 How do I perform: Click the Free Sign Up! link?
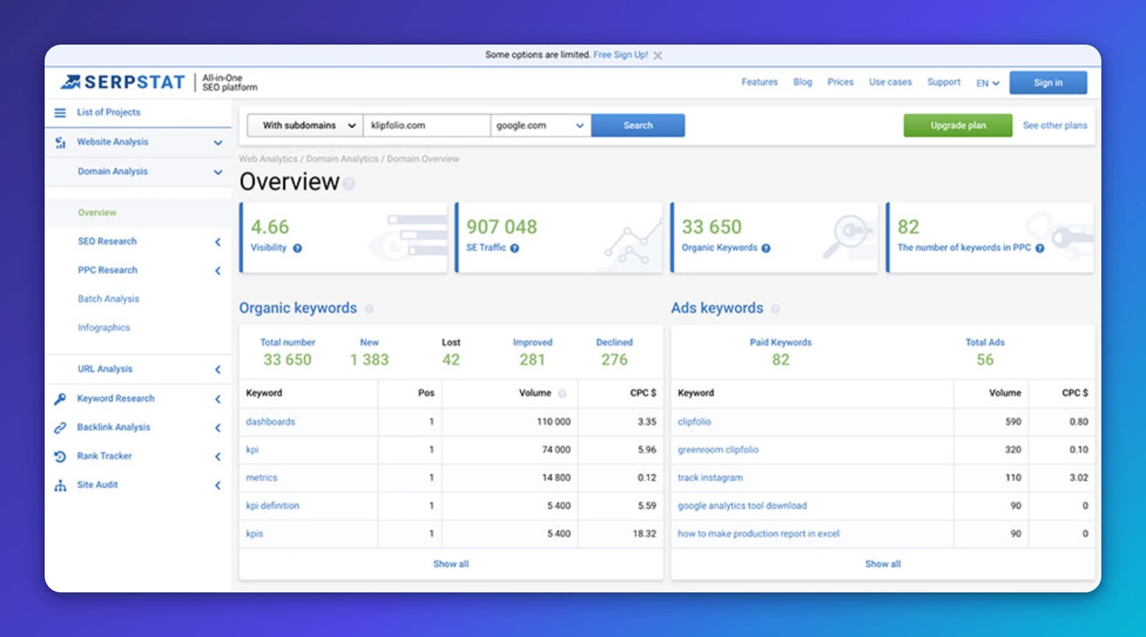click(x=620, y=55)
